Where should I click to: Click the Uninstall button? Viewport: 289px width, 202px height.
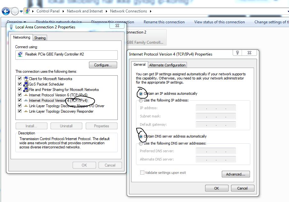click(66, 126)
